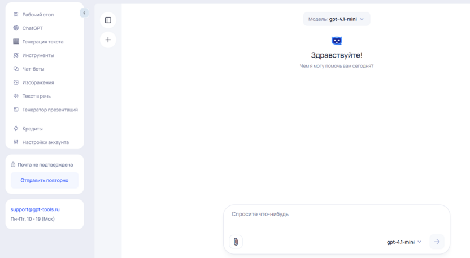Click the Настройки аккаунта sliders icon
470x258 pixels.
tap(16, 142)
